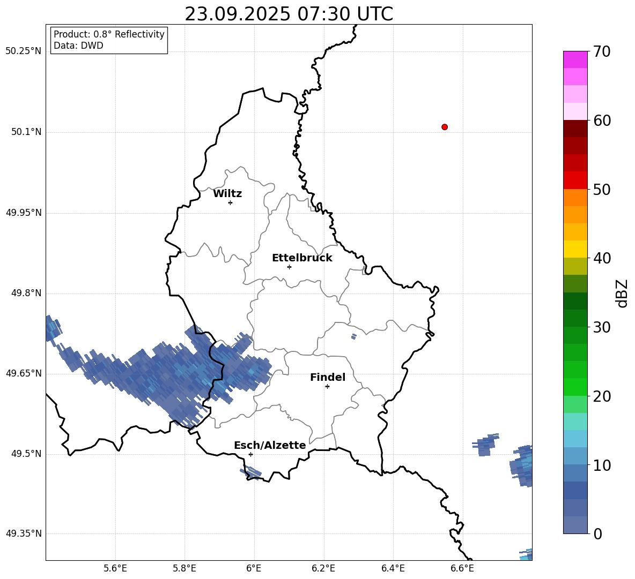Image resolution: width=635 pixels, height=579 pixels.
Task: Click the colorbar 40 tick label
Action: [602, 258]
